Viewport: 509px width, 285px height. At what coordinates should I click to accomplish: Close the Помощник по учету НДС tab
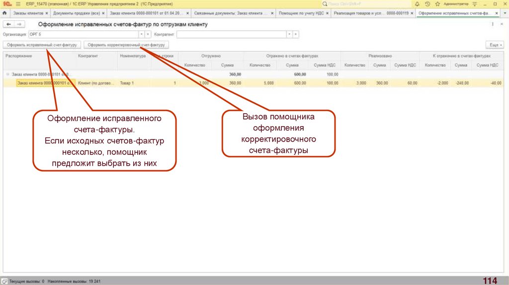tap(327, 13)
